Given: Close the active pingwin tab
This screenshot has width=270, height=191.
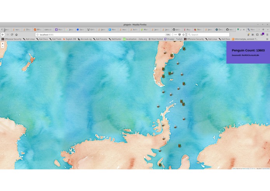Looking at the screenshot, I should pos(244,29).
